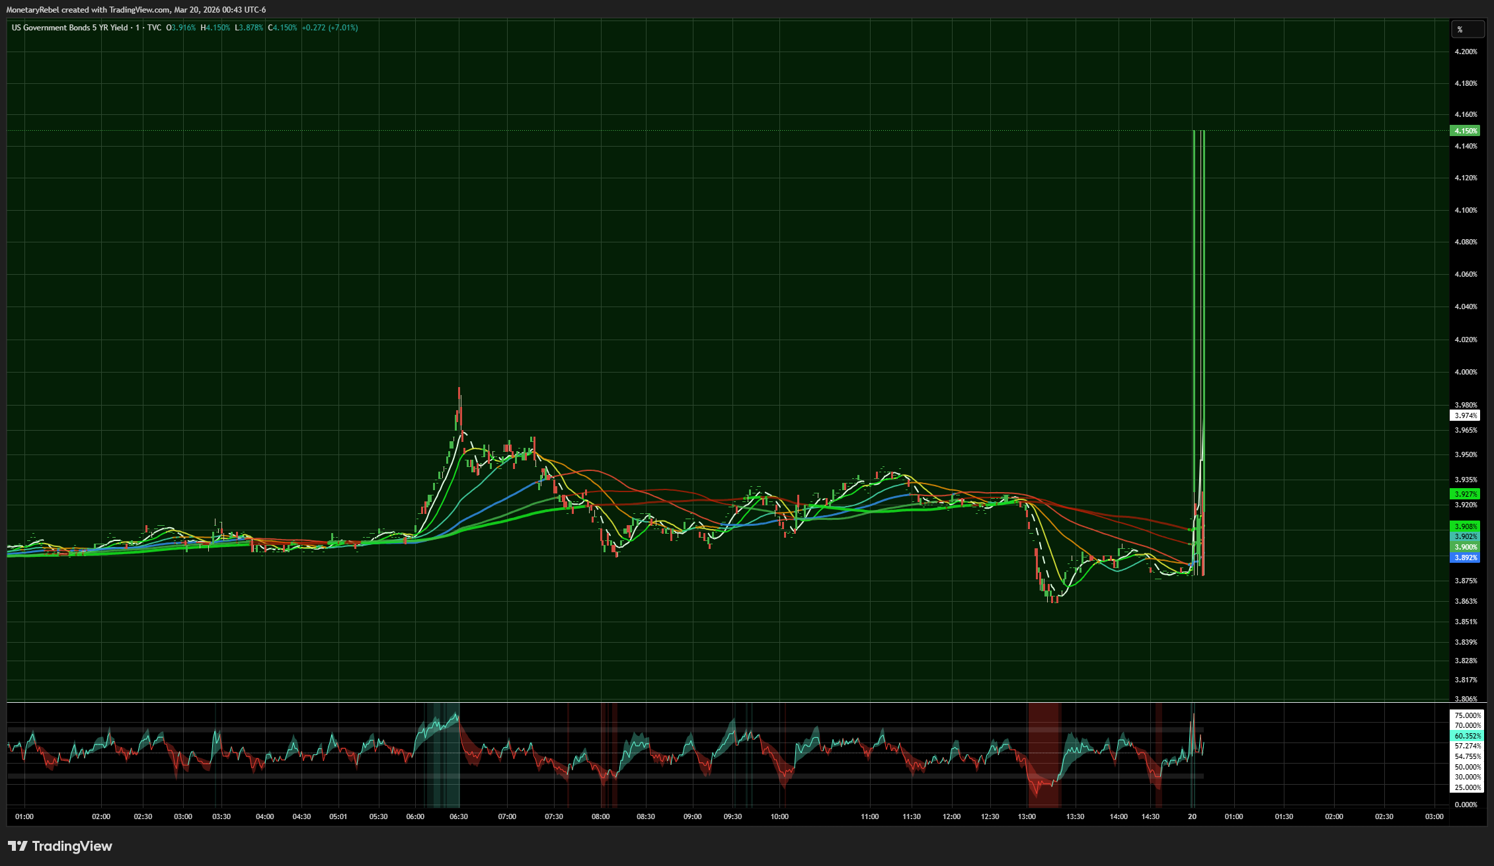Click the % scale button at top right
The image size is (1494, 866).
[x=1468, y=29]
